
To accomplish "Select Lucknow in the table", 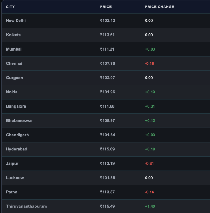I will click(15, 178).
